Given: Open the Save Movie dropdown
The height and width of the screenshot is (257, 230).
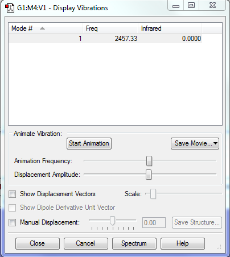Looking at the screenshot, I should click(195, 143).
